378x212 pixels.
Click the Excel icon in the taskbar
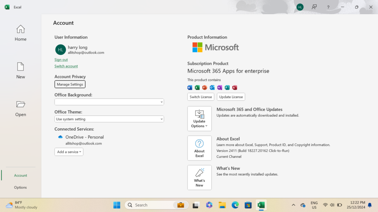coord(261,205)
